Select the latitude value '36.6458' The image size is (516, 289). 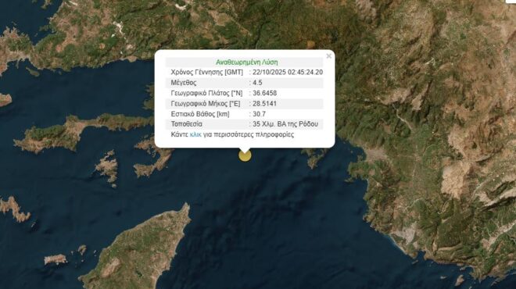tap(264, 93)
